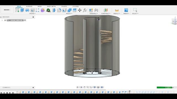Switch to the UTILITIES tab
The image size is (177, 99).
(76, 7)
